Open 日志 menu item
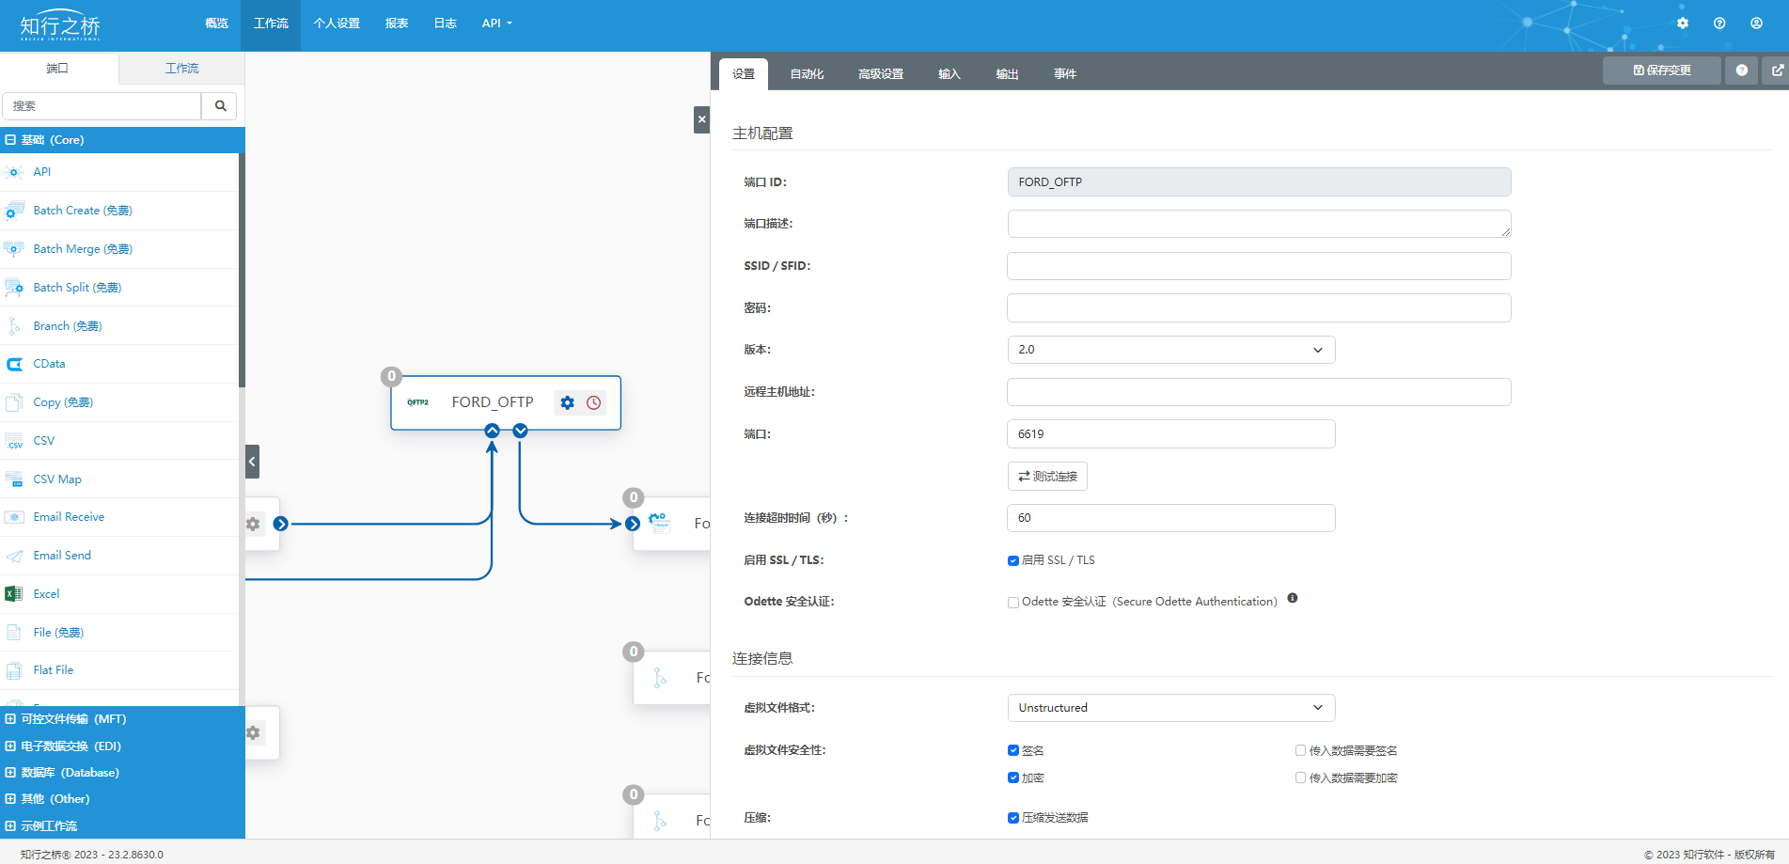The image size is (1789, 864). [446, 24]
